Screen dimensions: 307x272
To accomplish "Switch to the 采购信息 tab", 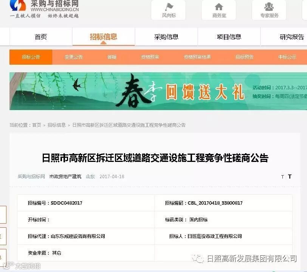I will [x=166, y=37].
